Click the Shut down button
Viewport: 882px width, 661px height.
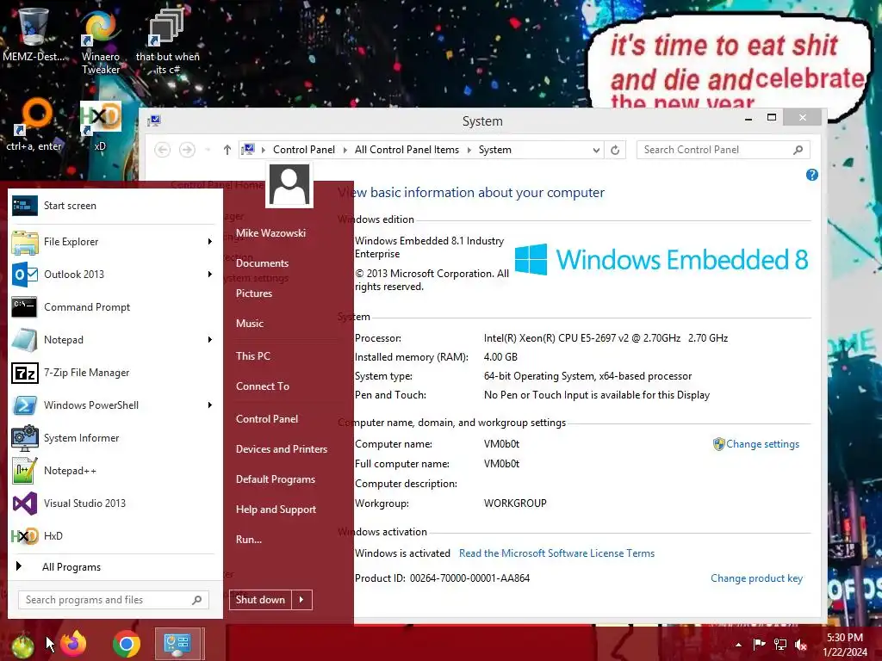(x=260, y=600)
